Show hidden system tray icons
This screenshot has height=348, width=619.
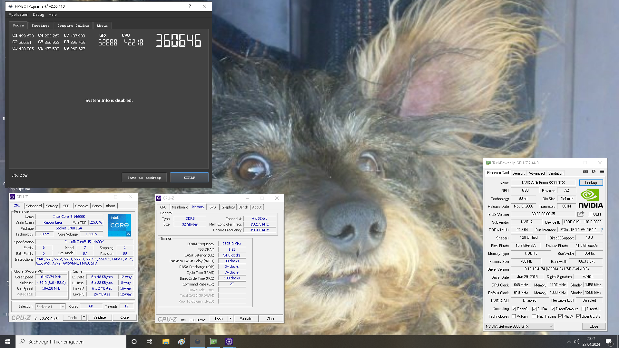569,342
